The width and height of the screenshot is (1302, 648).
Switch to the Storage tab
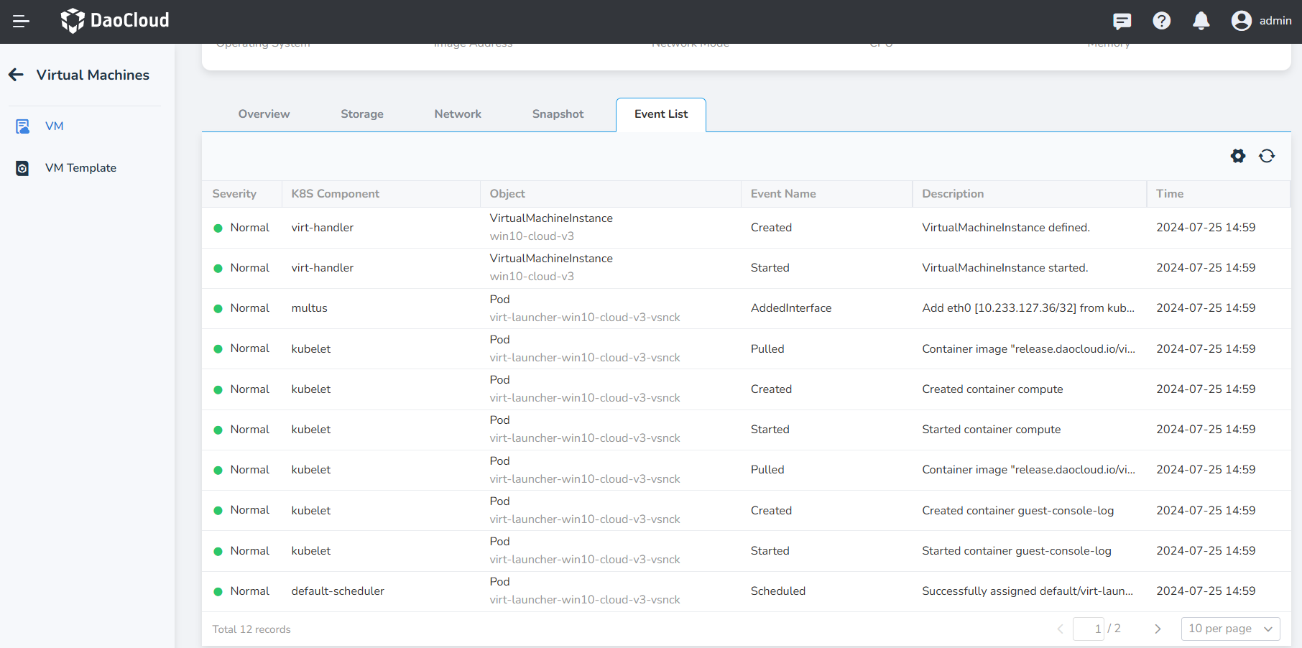361,114
